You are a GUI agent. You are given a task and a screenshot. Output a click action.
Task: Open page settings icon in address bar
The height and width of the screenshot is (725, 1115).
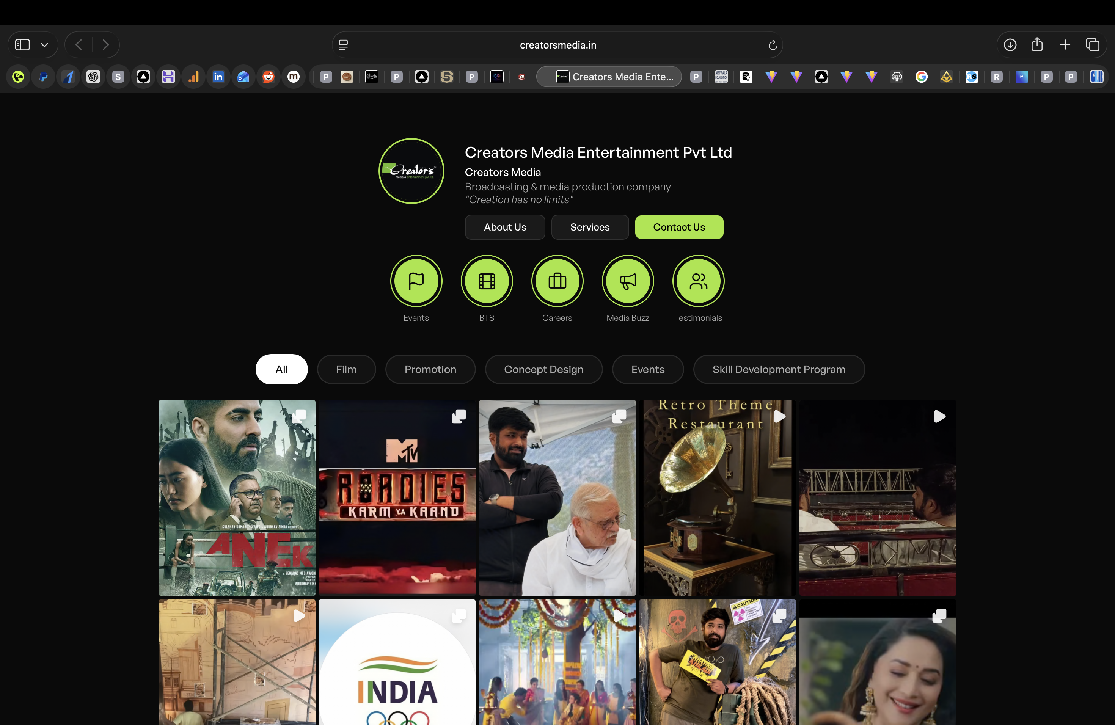[343, 44]
